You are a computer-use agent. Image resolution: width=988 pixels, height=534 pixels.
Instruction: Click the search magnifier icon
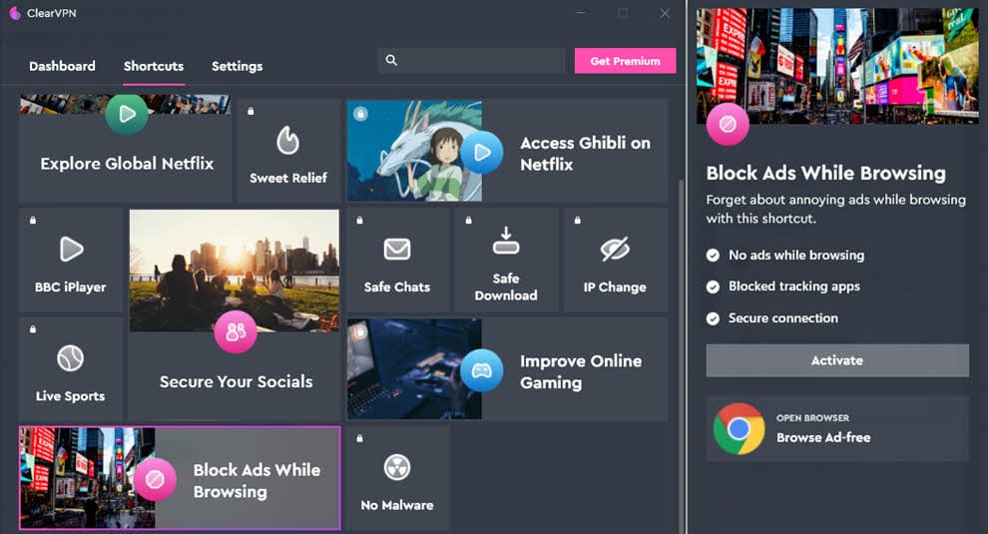coord(391,61)
